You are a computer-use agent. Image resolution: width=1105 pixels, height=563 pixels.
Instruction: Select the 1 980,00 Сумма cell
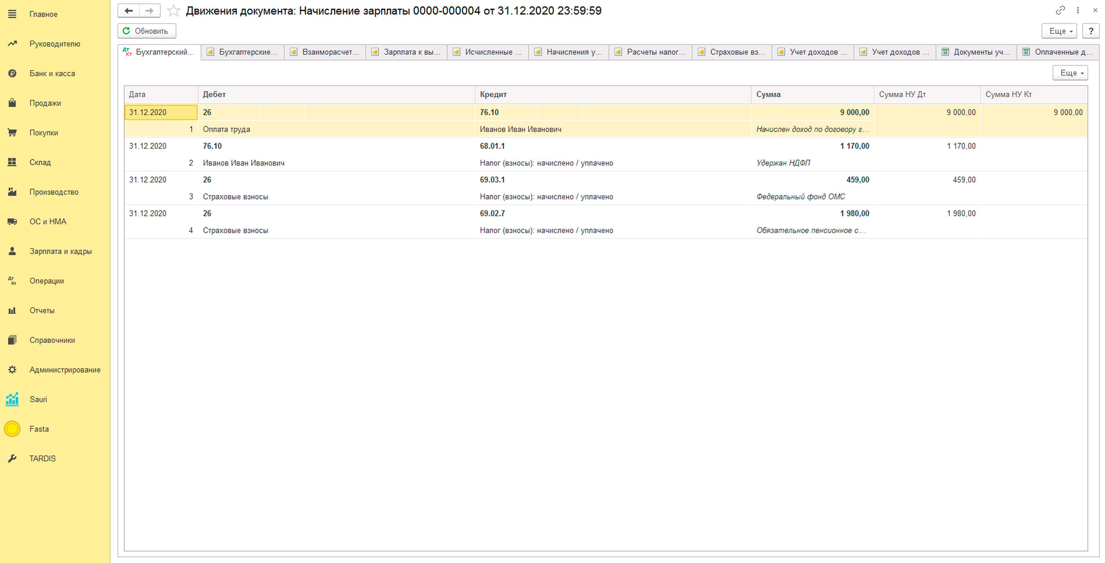coord(813,213)
